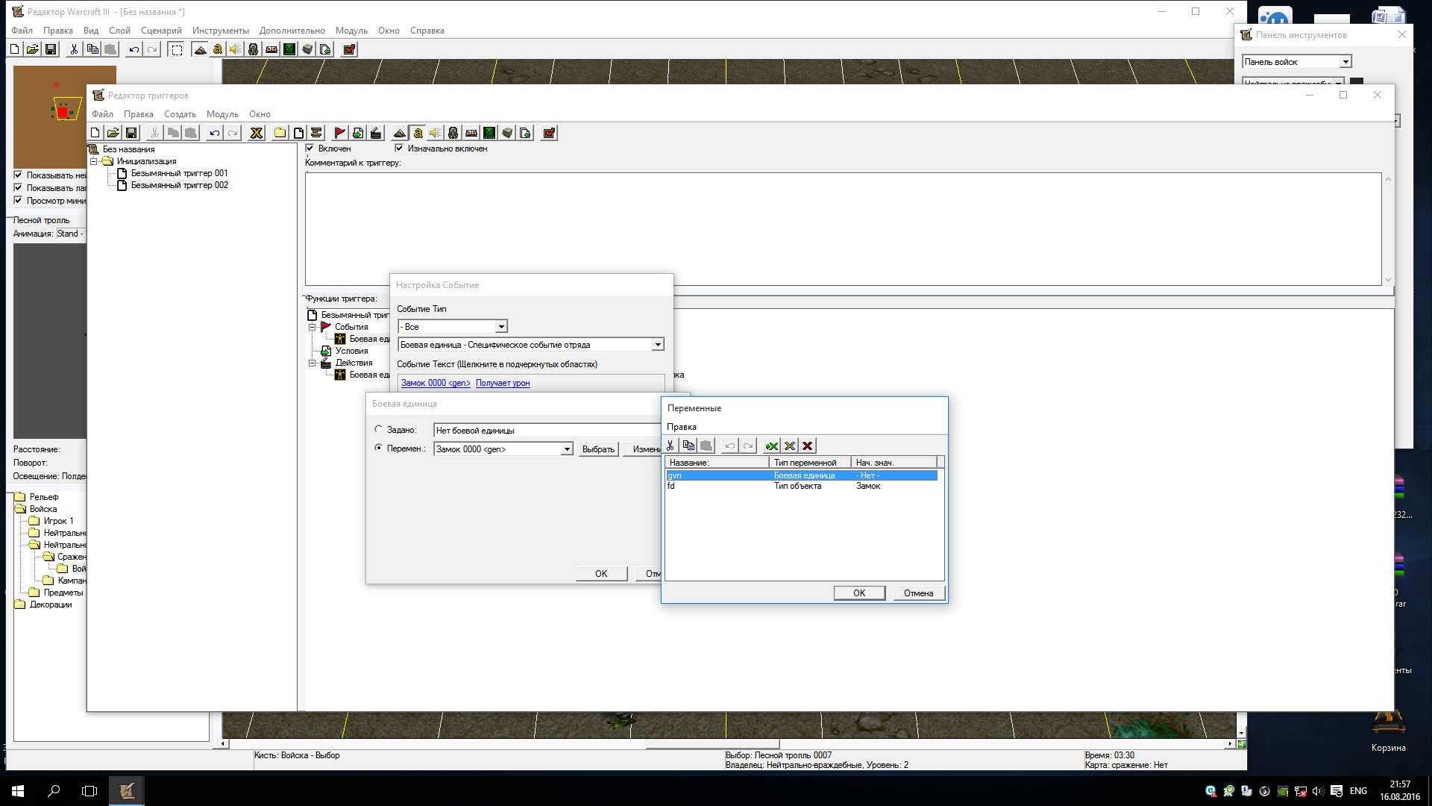Click New Action clapperboard icon
Screen dimensions: 1432x806
[x=376, y=134]
